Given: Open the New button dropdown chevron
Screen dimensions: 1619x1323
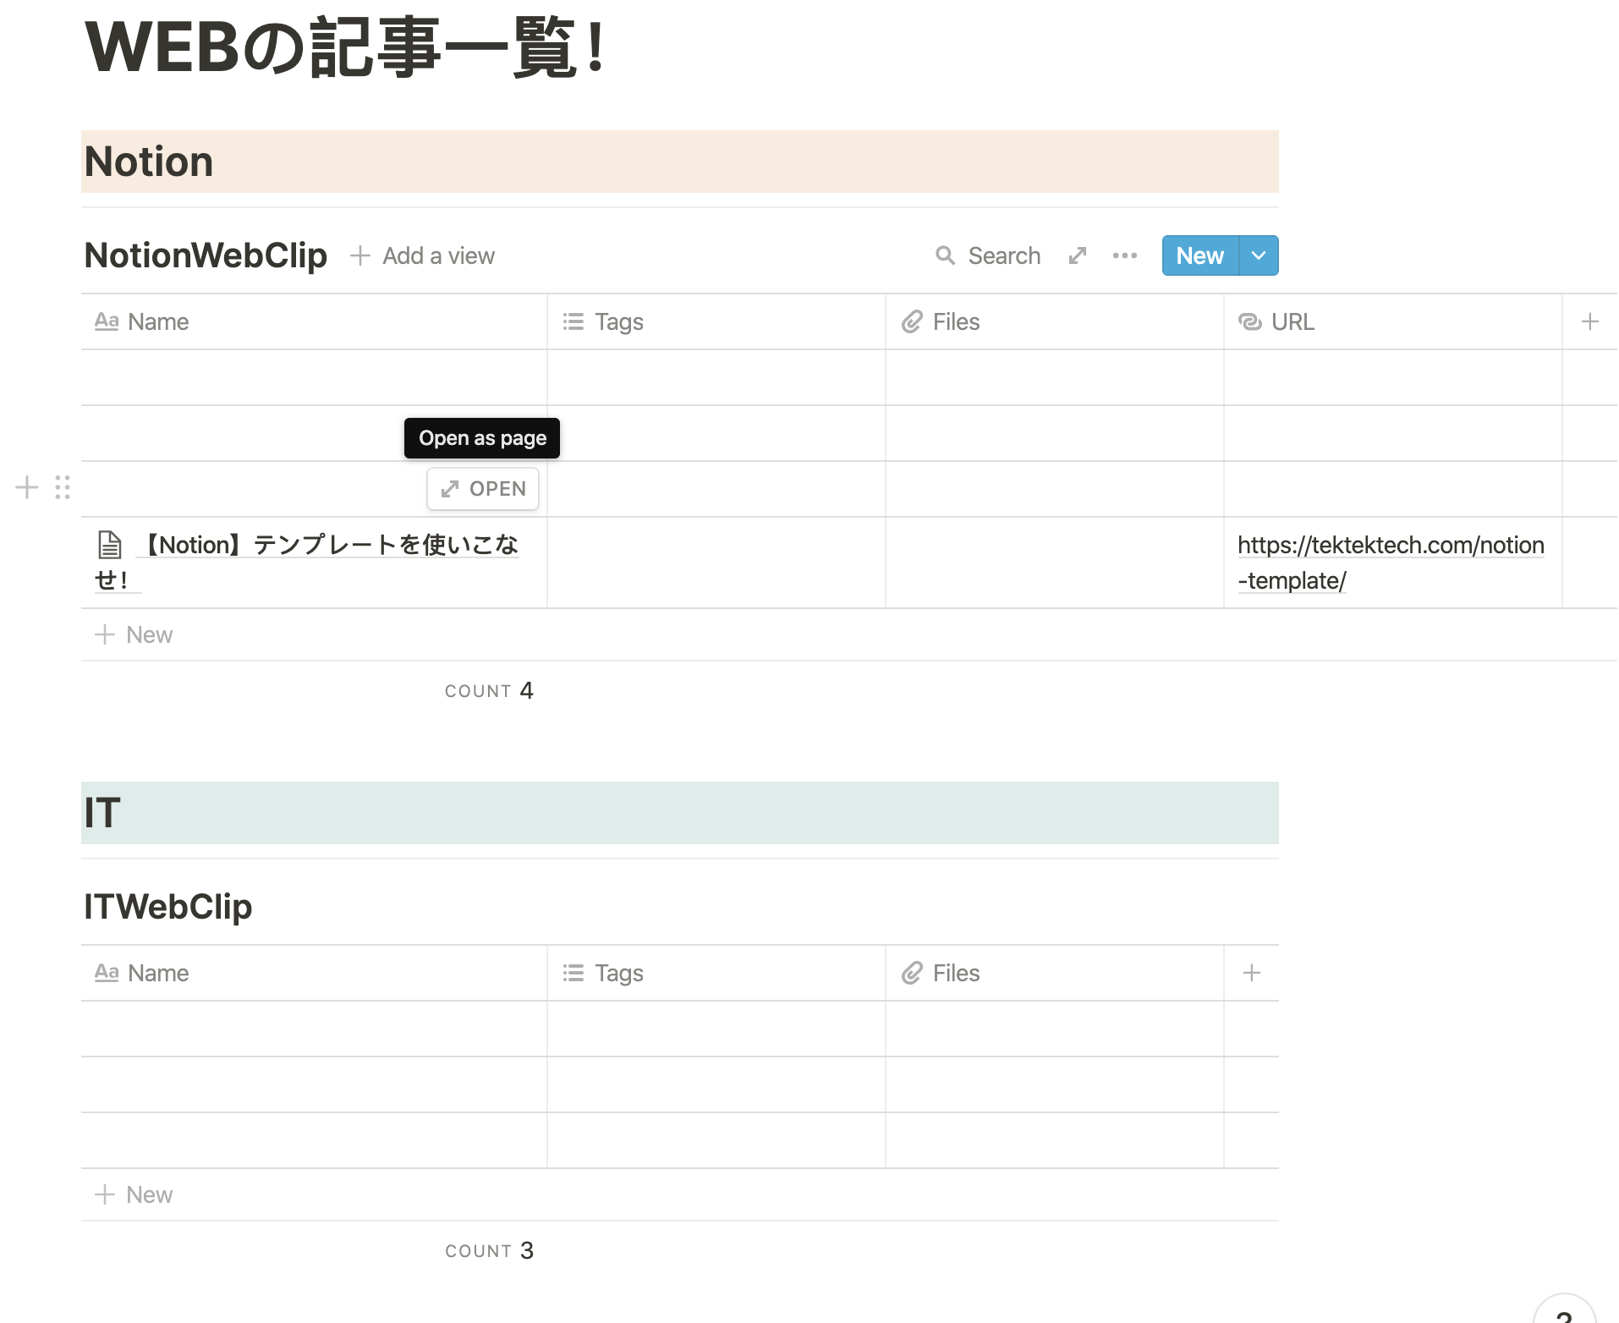Looking at the screenshot, I should click(x=1259, y=255).
